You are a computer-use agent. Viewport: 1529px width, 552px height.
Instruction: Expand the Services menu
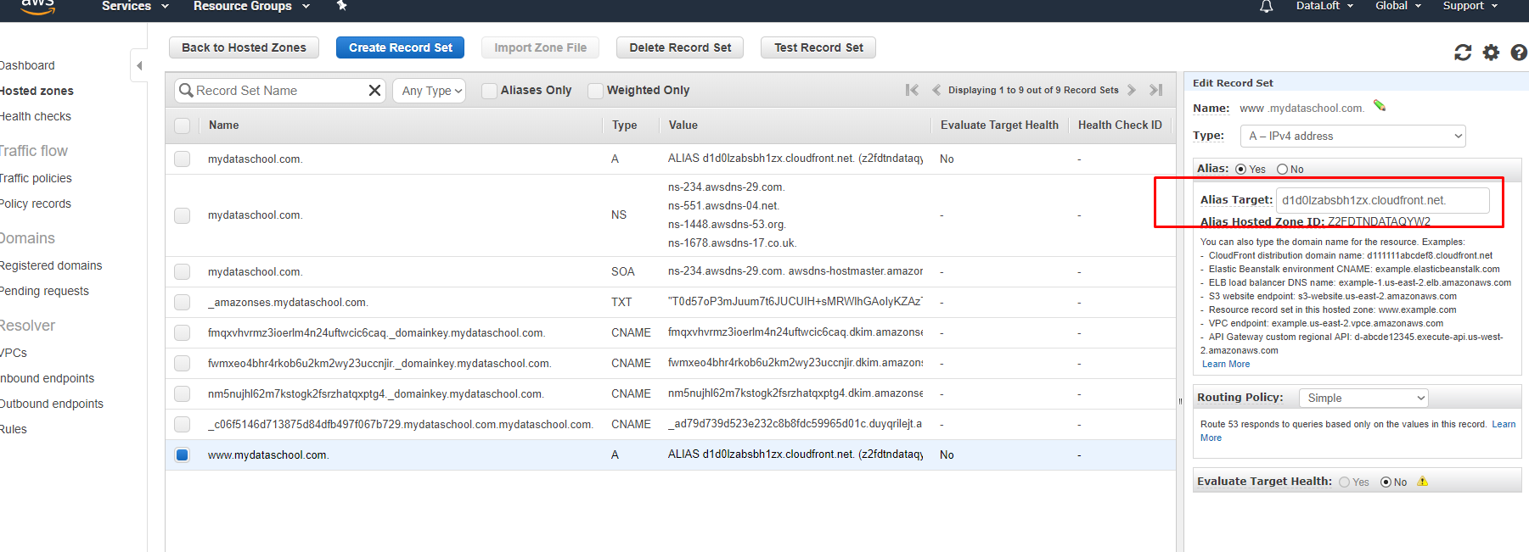(135, 6)
